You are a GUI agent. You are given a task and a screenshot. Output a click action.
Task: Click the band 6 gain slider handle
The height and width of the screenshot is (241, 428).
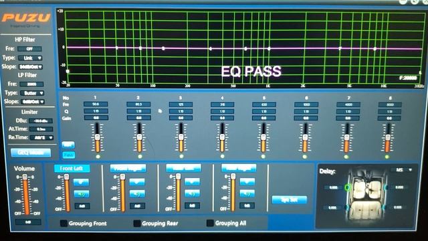305,137
